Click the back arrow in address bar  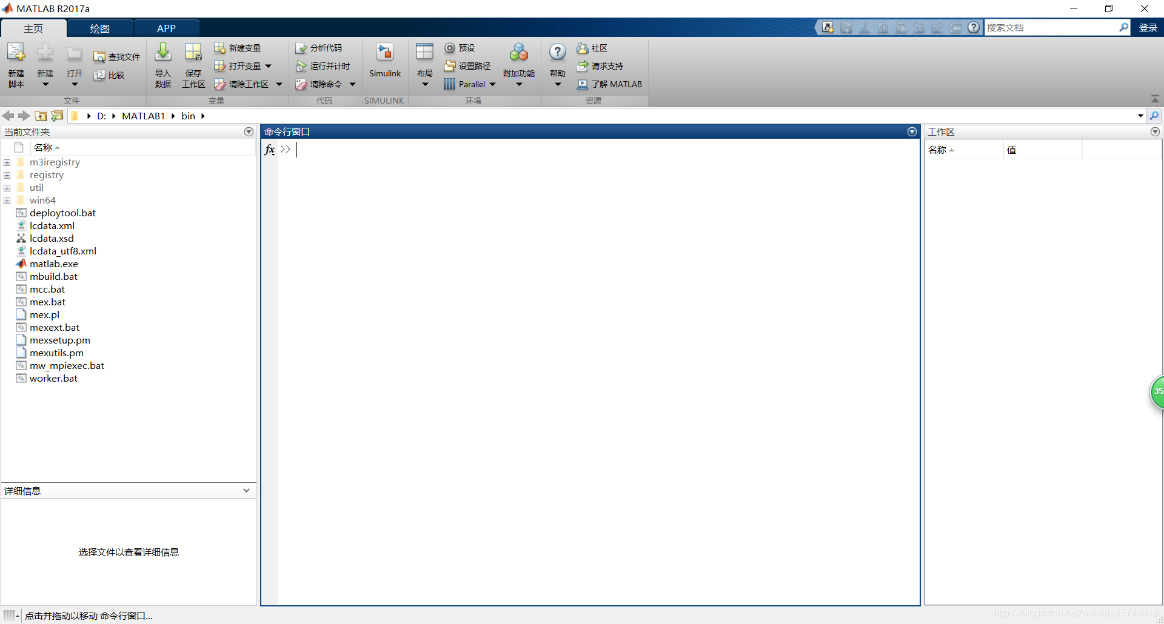click(8, 116)
